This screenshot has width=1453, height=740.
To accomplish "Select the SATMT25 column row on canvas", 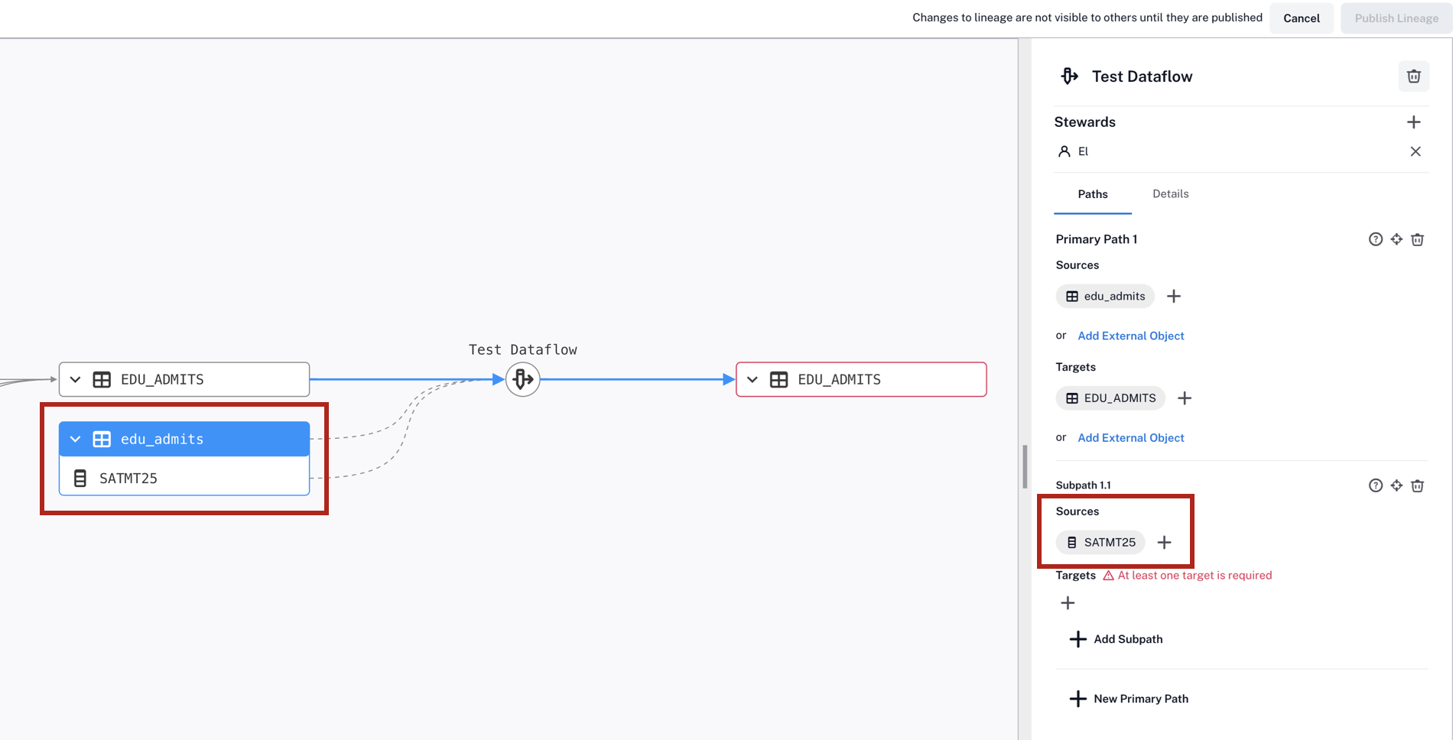I will [x=184, y=478].
